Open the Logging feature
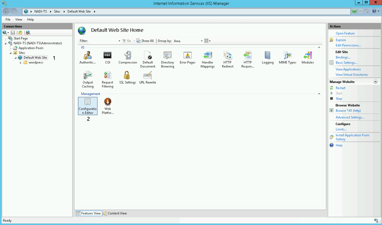The image size is (382, 225). point(268,57)
